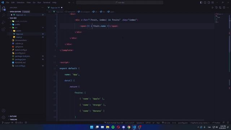Open notifications bell in status bar
Viewport: 231px width, 130px height.
[x=228, y=123]
